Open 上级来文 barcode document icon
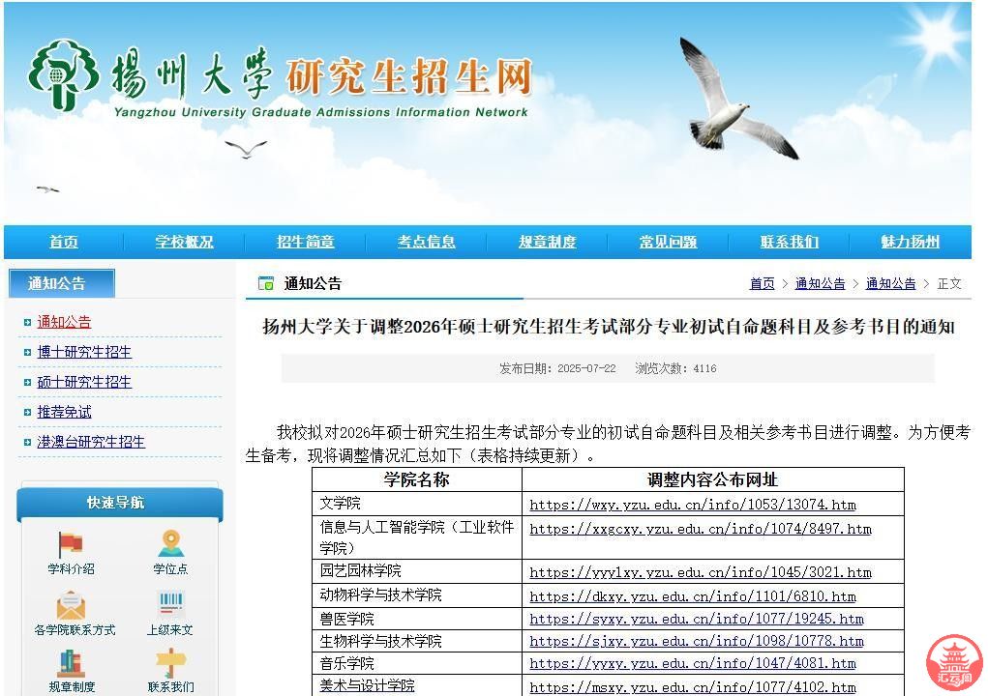Screen dimensions: 988x696 [x=170, y=605]
